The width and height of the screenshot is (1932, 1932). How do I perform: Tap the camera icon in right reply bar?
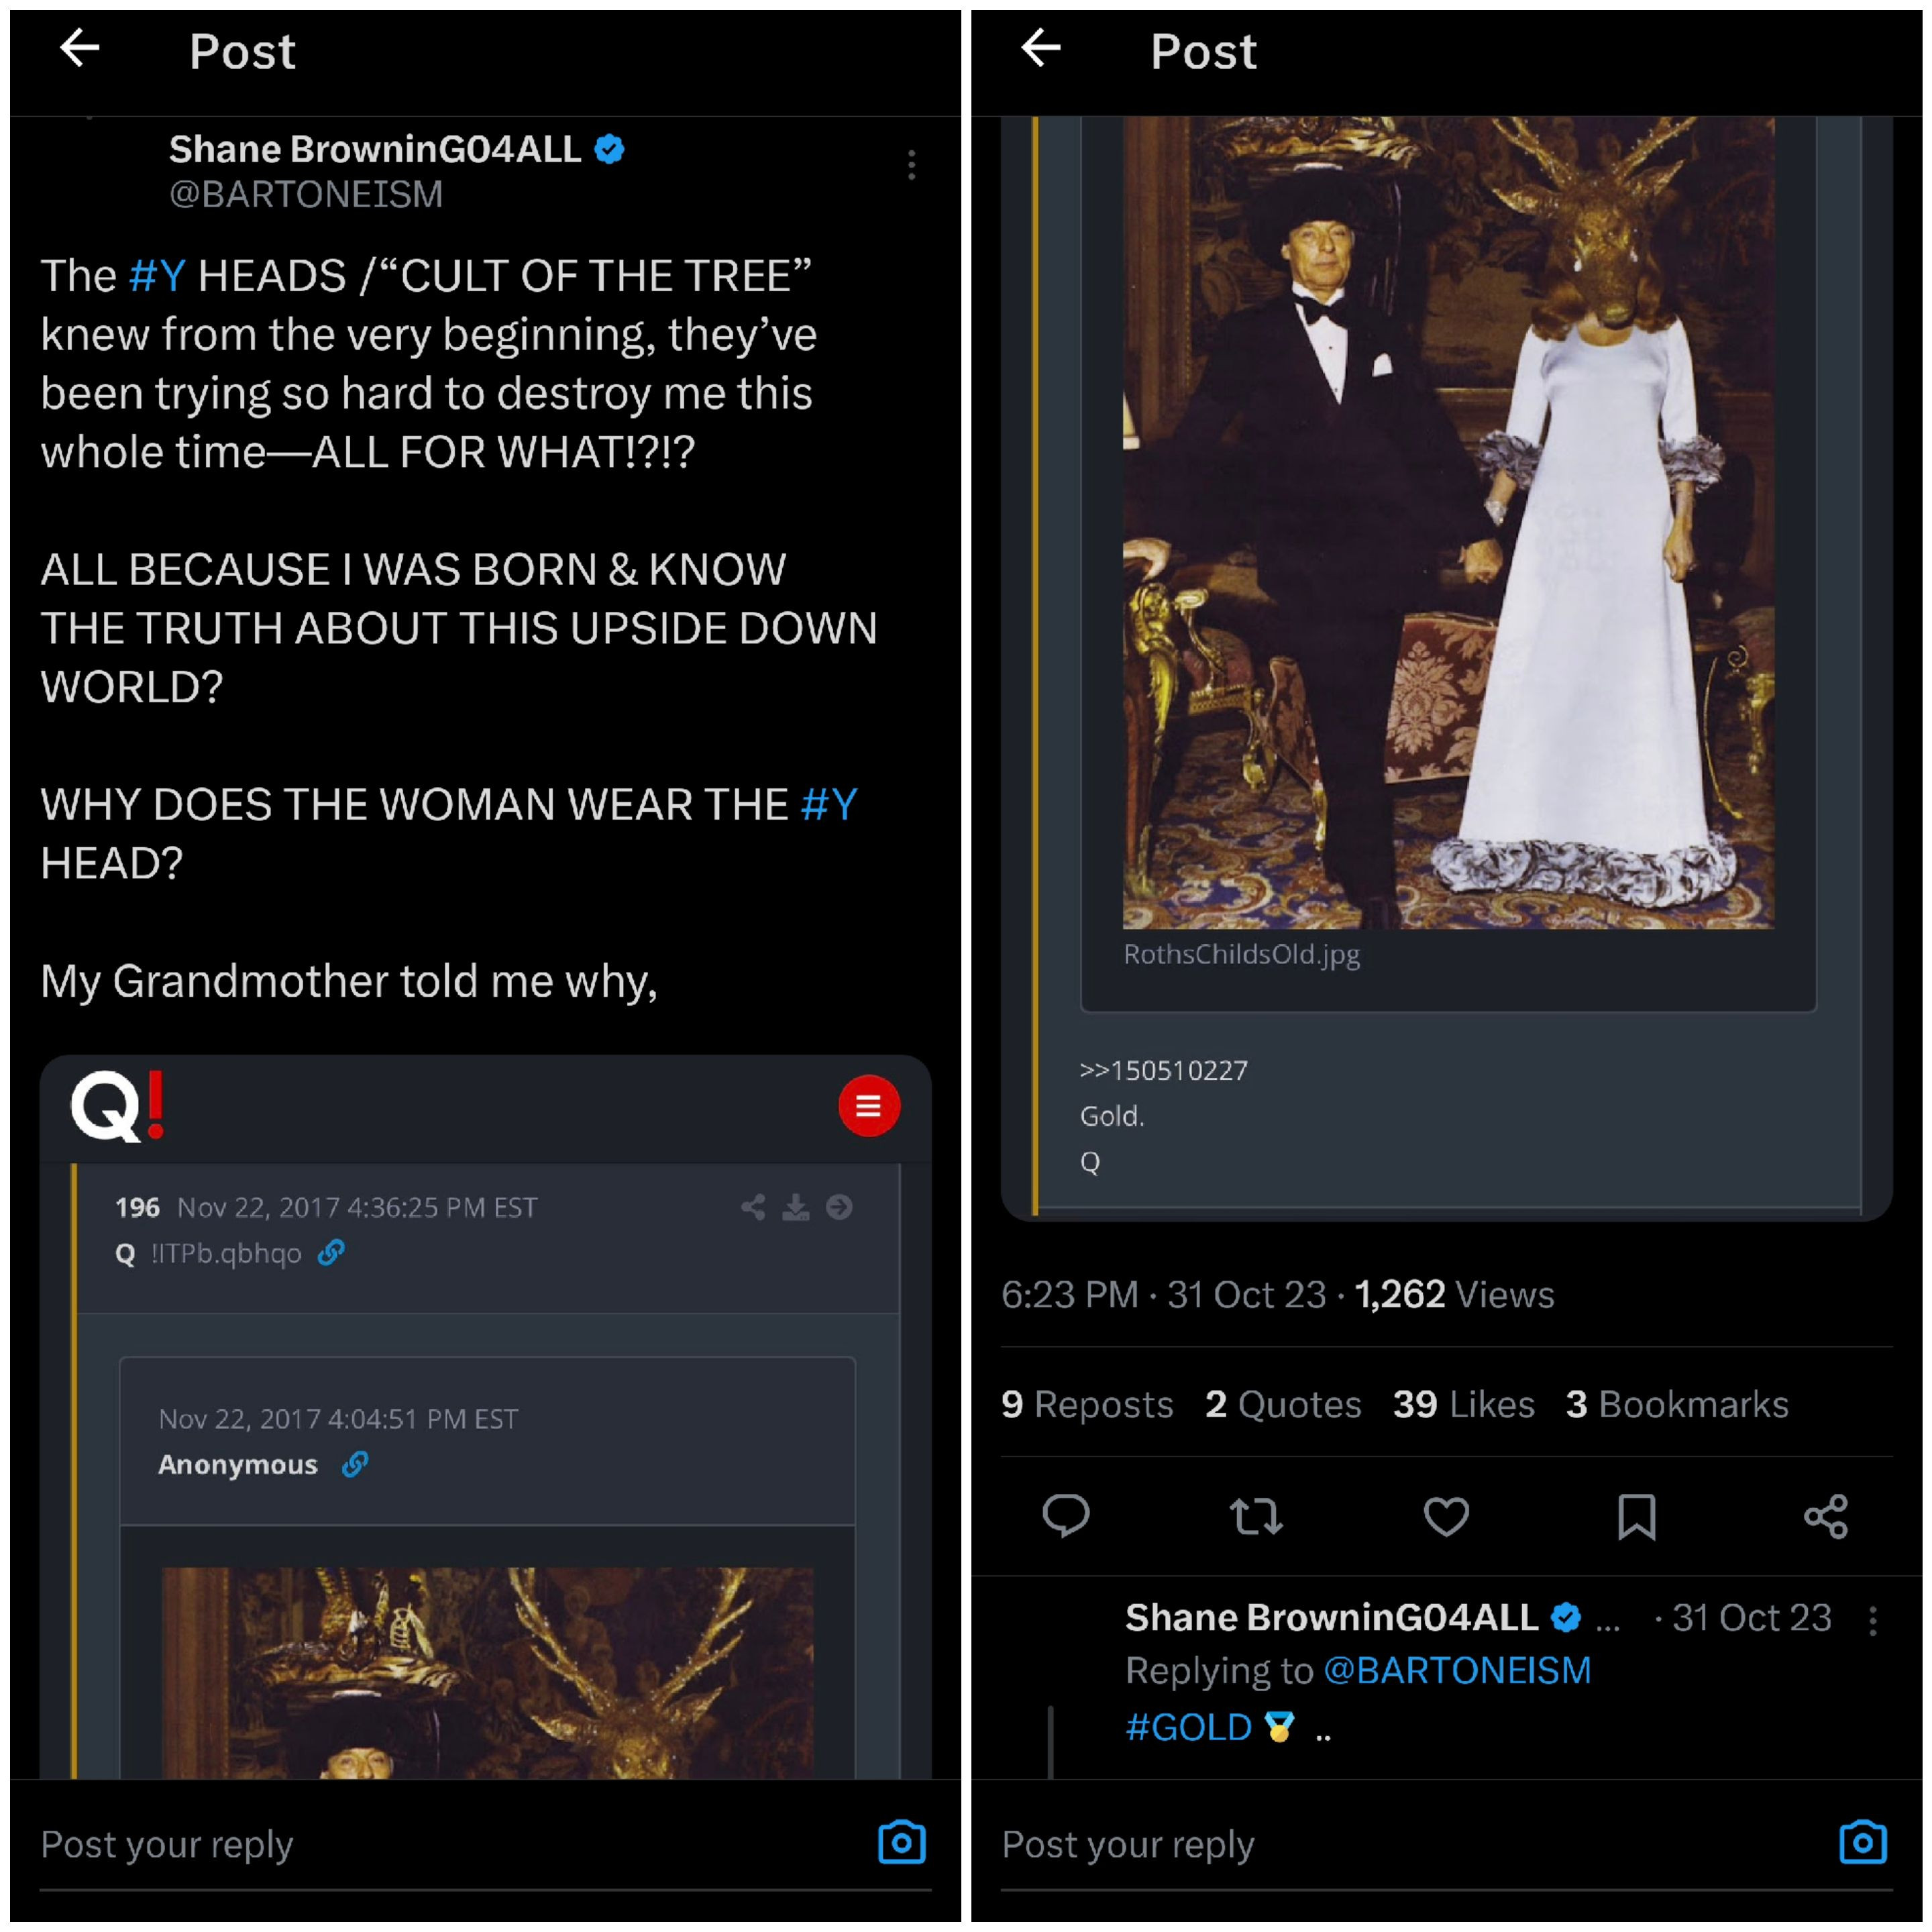[x=1862, y=1842]
